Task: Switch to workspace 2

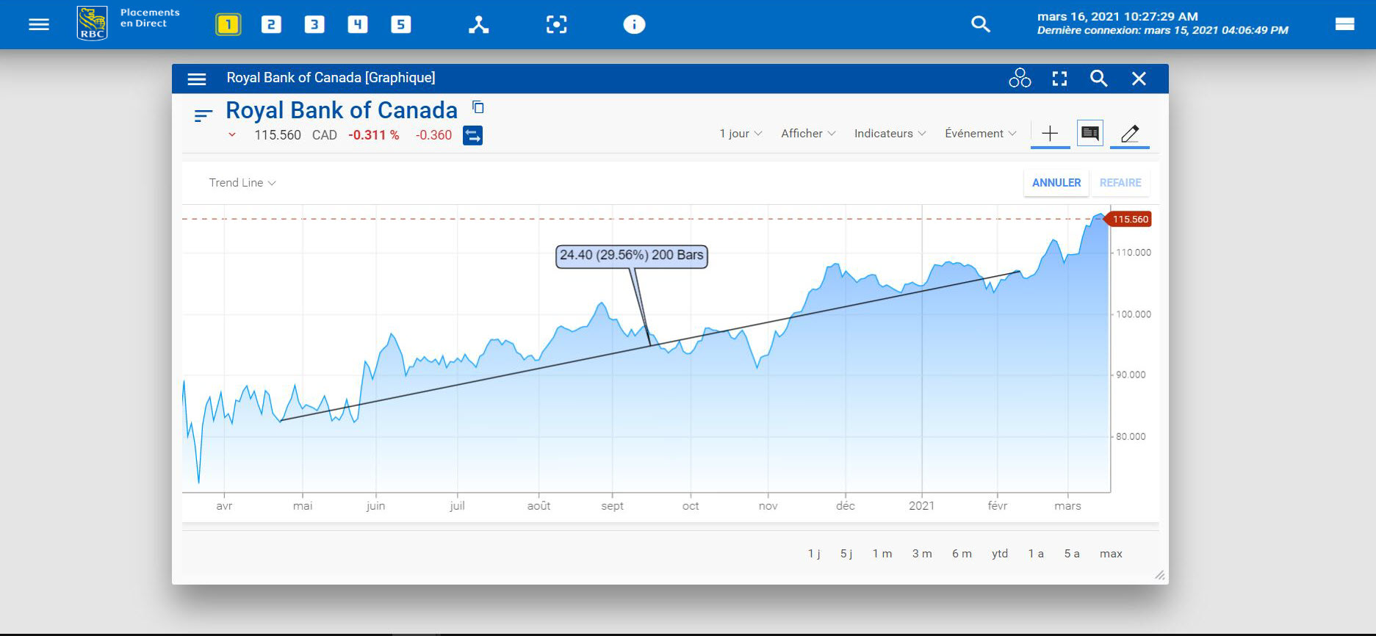Action: (271, 24)
